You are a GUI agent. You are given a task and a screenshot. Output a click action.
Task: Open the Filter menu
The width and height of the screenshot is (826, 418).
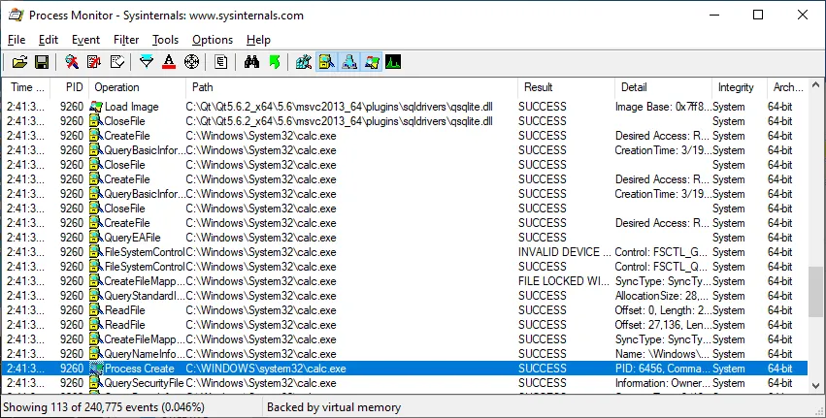point(125,40)
